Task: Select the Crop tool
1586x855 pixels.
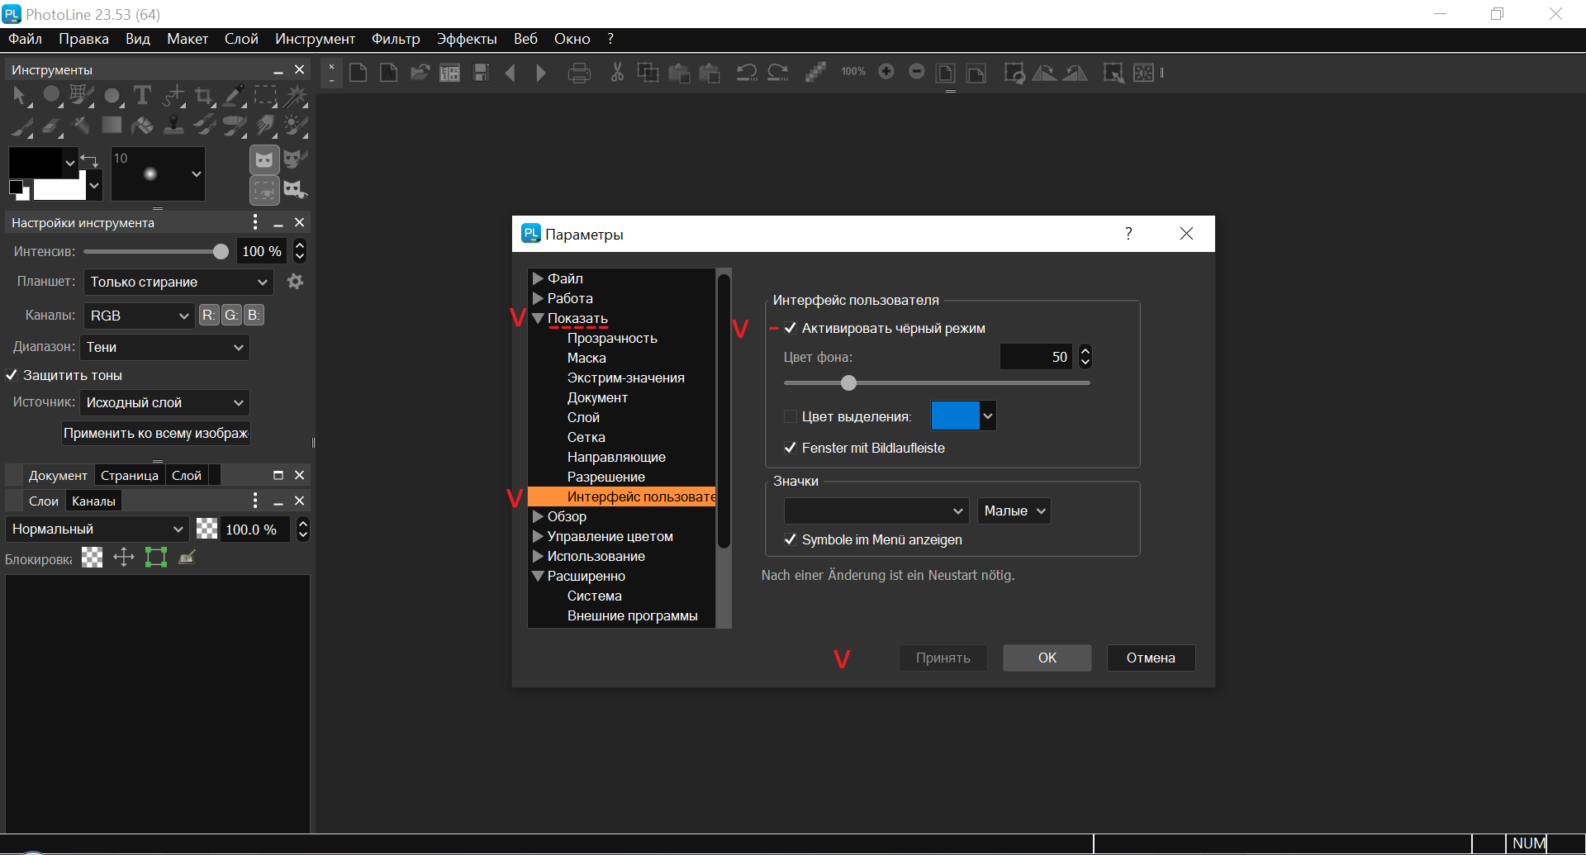Action: pyautogui.click(x=203, y=97)
